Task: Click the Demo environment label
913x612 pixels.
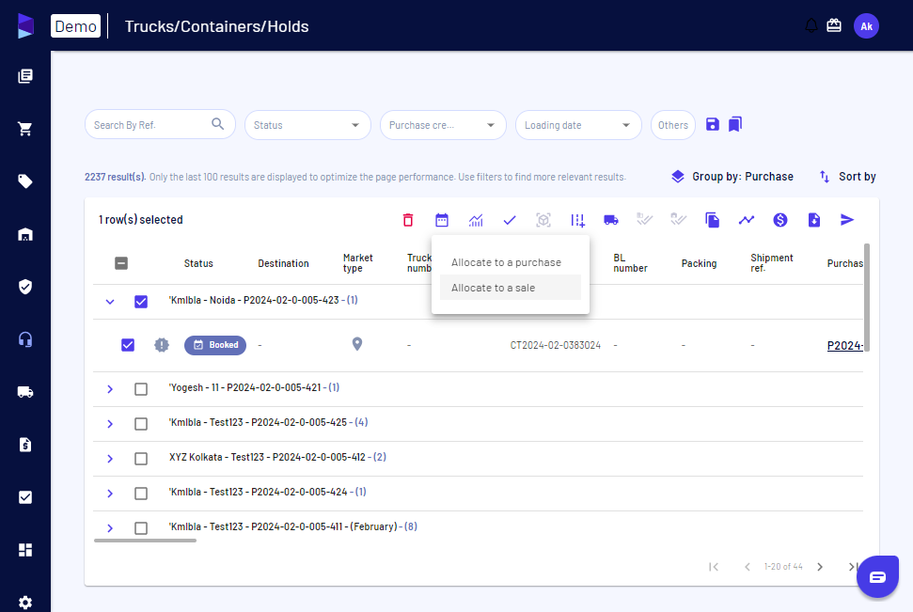Action: click(76, 26)
